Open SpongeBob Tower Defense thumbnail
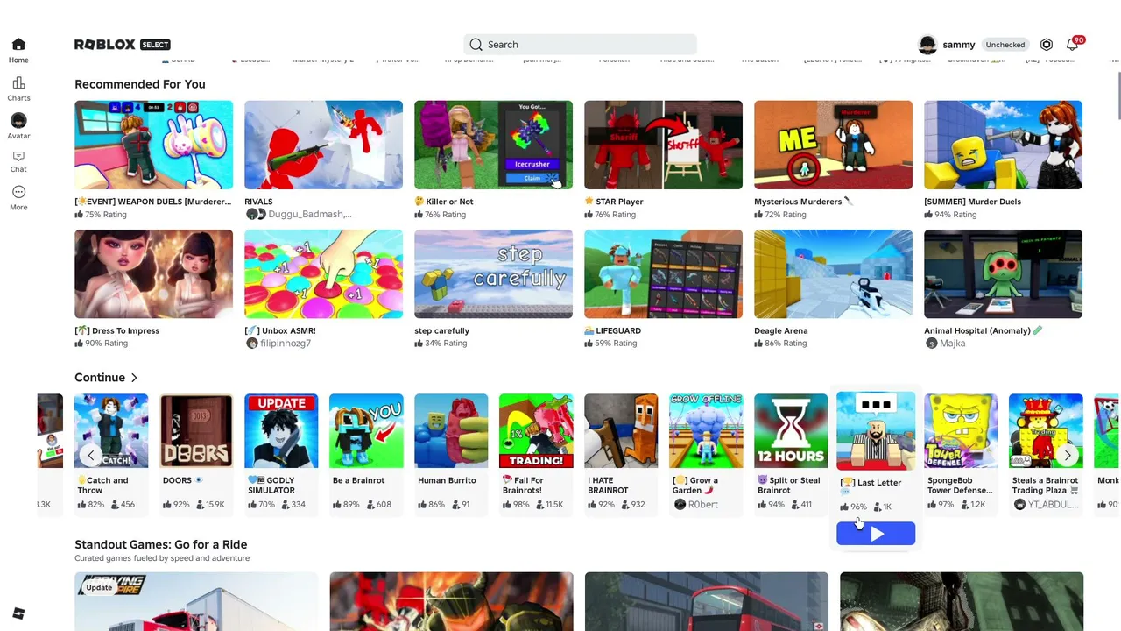Screen dimensions: 1121x631 (x=961, y=431)
